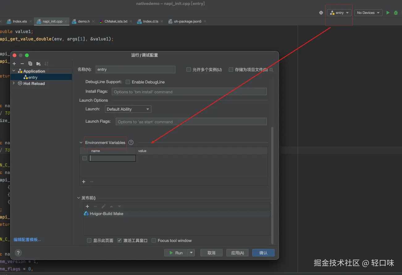
Task: Open dialog help question button
Action: 18,253
